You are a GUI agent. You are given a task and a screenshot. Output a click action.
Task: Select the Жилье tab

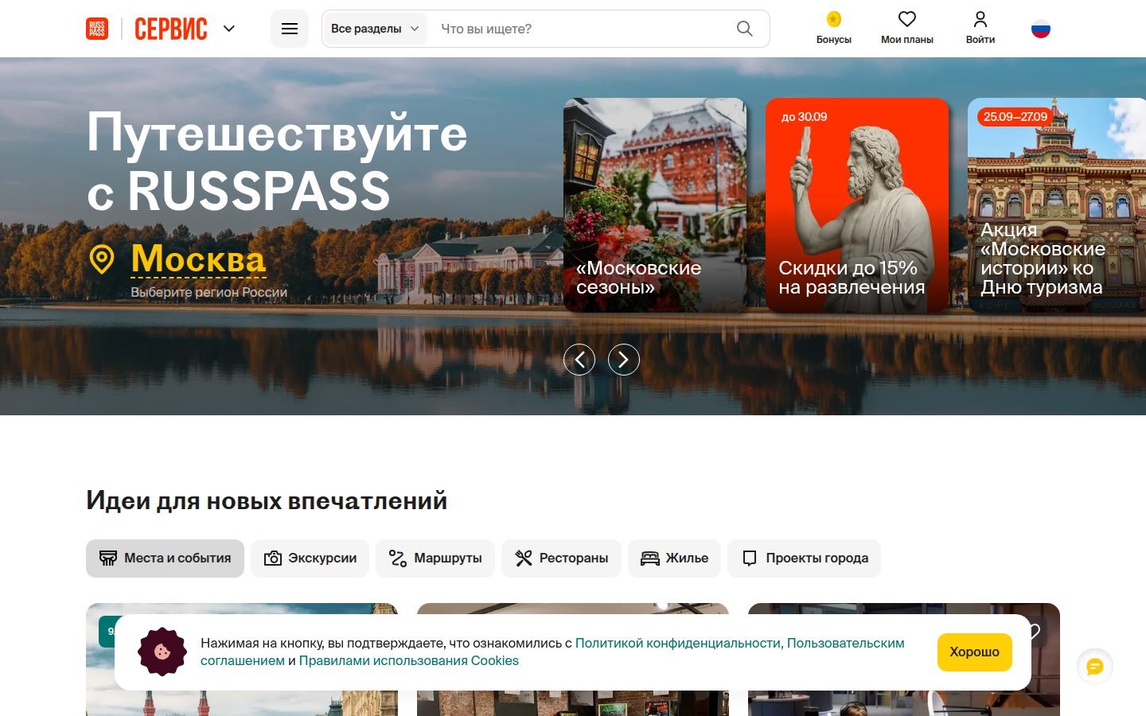(x=674, y=558)
